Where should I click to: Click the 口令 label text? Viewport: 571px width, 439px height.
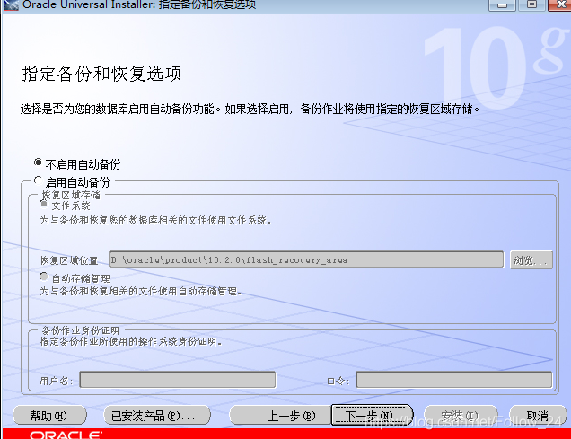tap(338, 381)
